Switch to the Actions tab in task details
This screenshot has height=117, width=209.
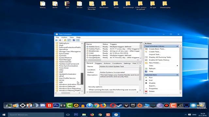pyautogui.click(x=107, y=63)
